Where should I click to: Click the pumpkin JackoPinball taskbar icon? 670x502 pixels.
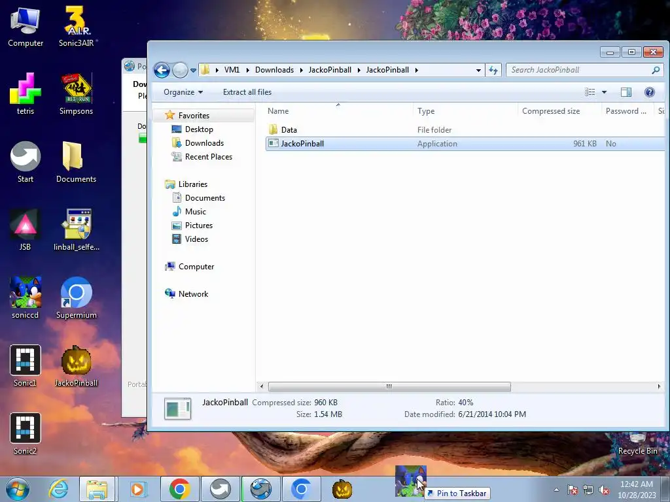[342, 489]
